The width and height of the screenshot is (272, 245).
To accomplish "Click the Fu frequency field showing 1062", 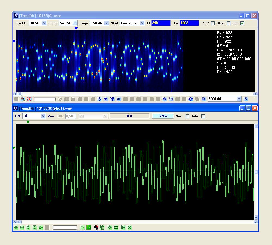I will coord(189,23).
